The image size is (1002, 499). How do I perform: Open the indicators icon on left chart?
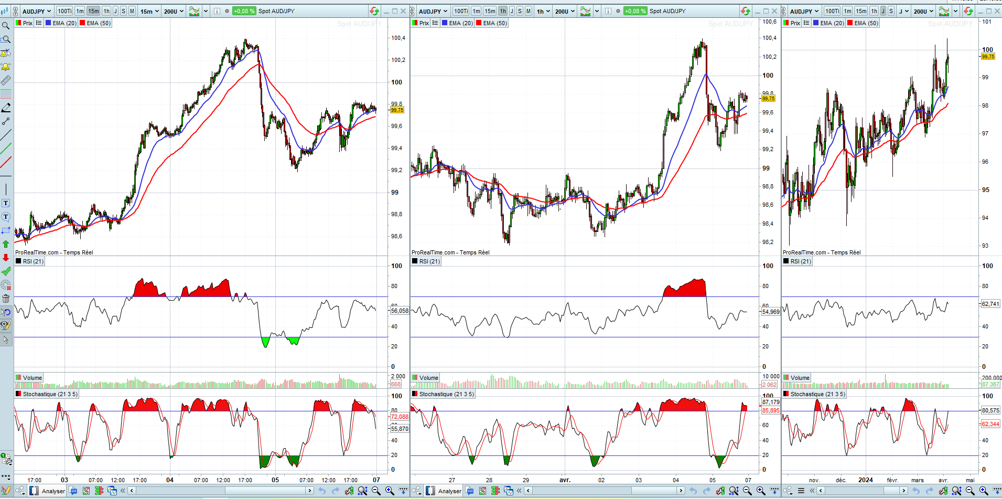click(x=195, y=11)
